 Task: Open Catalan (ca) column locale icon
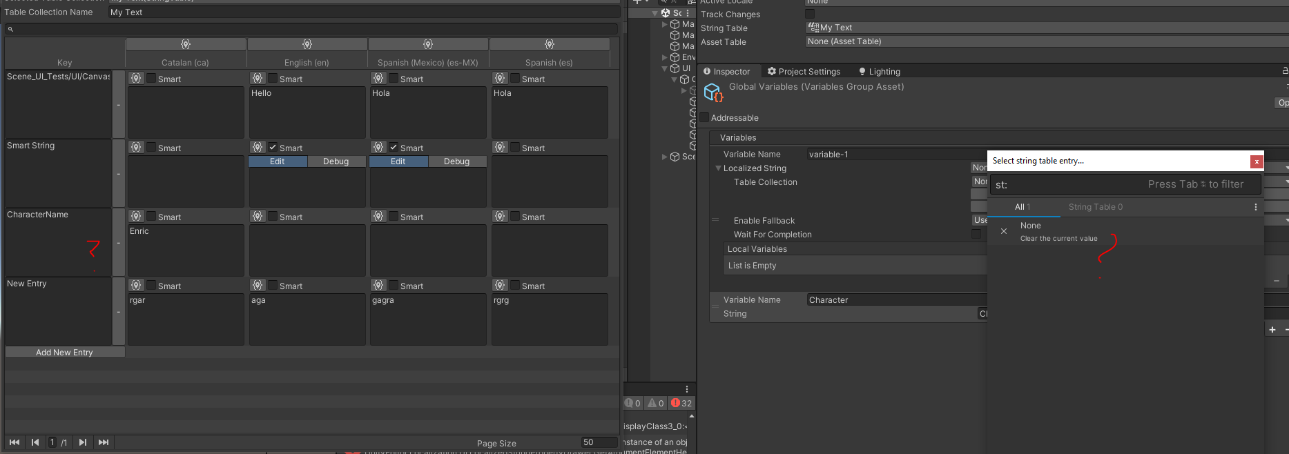(186, 44)
